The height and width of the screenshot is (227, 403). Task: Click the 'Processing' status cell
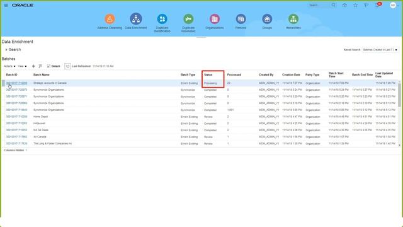pyautogui.click(x=210, y=83)
